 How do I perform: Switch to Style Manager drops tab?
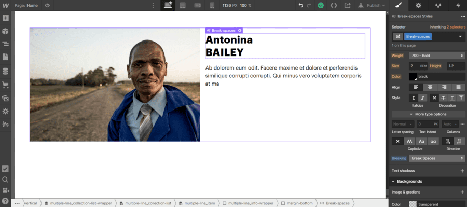[x=438, y=5]
